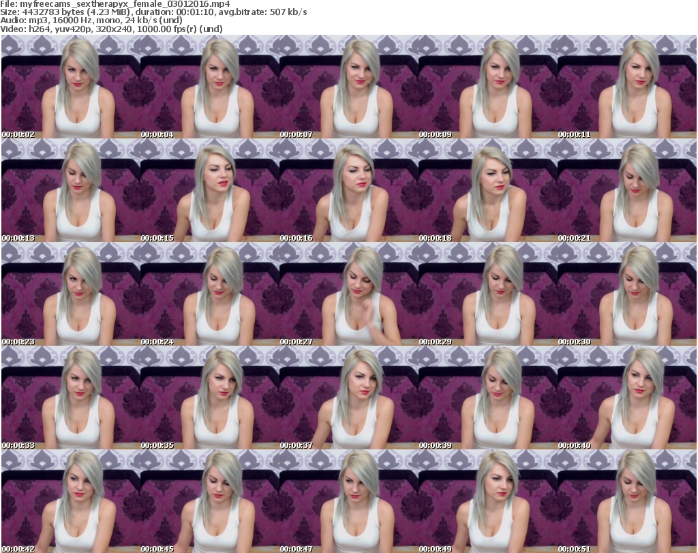Pick the frame labeled 00:00:29
The image size is (698, 553).
(x=488, y=294)
